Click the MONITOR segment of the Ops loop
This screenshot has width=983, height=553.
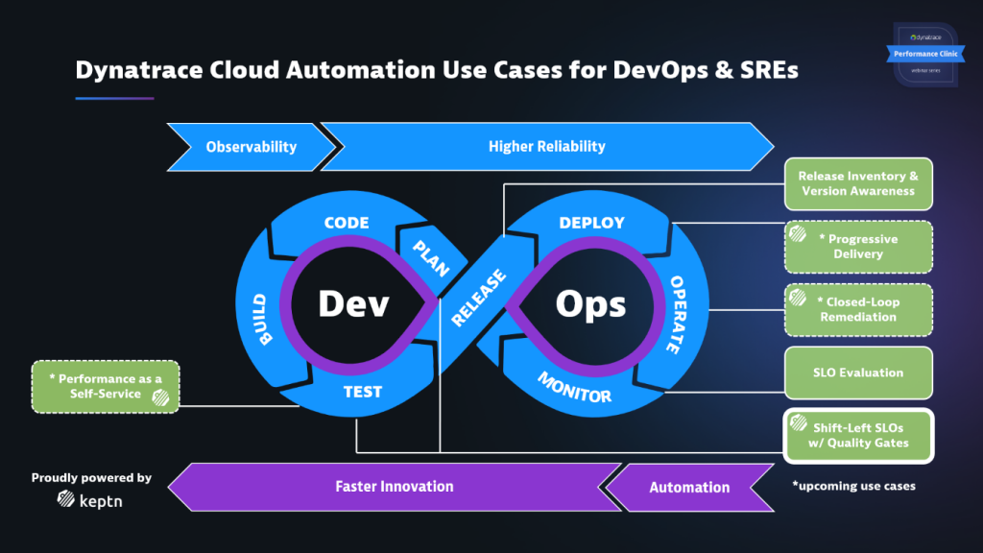coord(576,387)
